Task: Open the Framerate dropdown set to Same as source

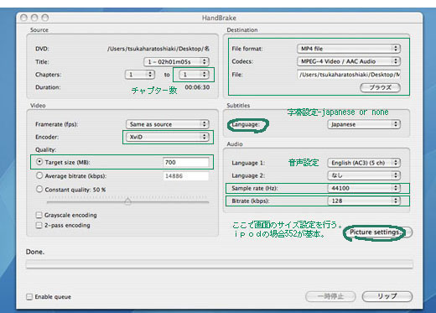Action: [168, 124]
